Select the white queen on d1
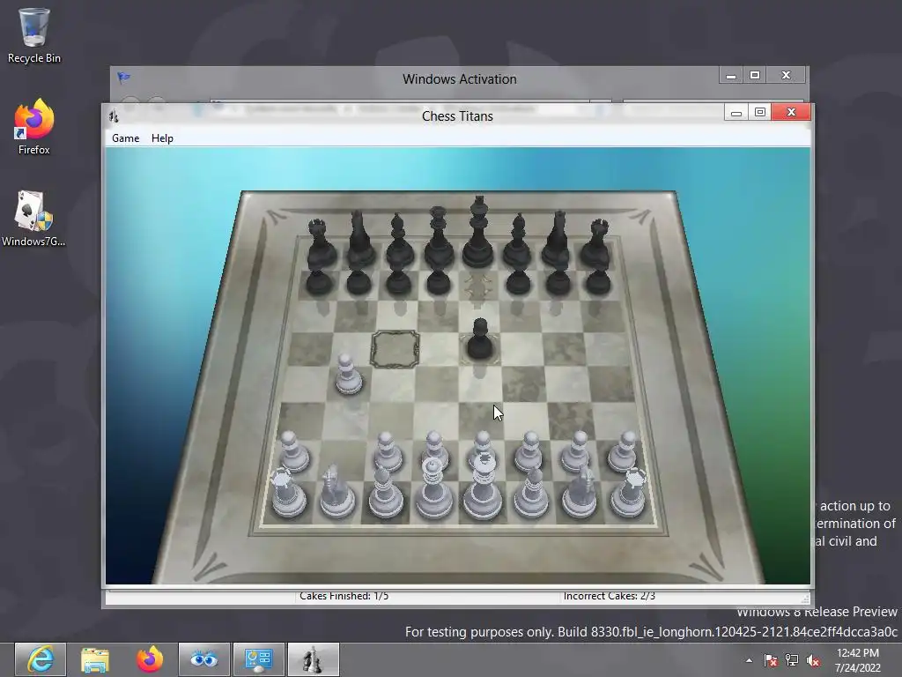902x677 pixels. point(433,488)
